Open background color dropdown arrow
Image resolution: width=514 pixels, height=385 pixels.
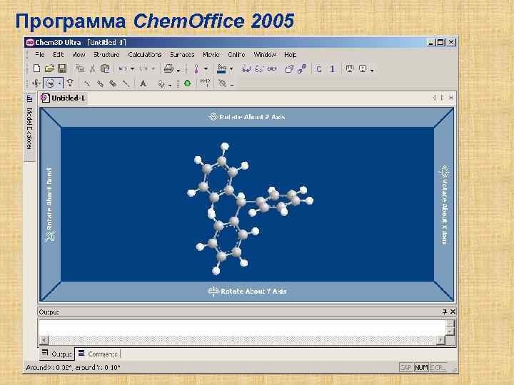[x=231, y=69]
